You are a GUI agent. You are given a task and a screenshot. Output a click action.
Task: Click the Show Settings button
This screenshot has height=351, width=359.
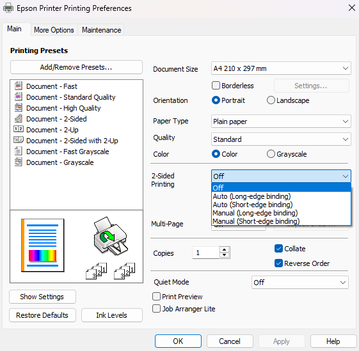pyautogui.click(x=43, y=297)
